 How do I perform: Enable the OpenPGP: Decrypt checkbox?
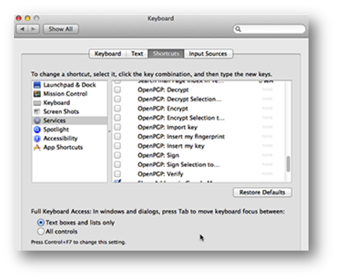117,90
